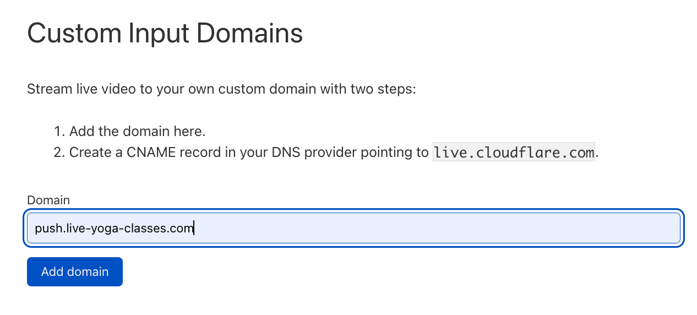This screenshot has height=315, width=697.
Task: Select the live.cloudflare.com code snippet
Action: point(514,153)
